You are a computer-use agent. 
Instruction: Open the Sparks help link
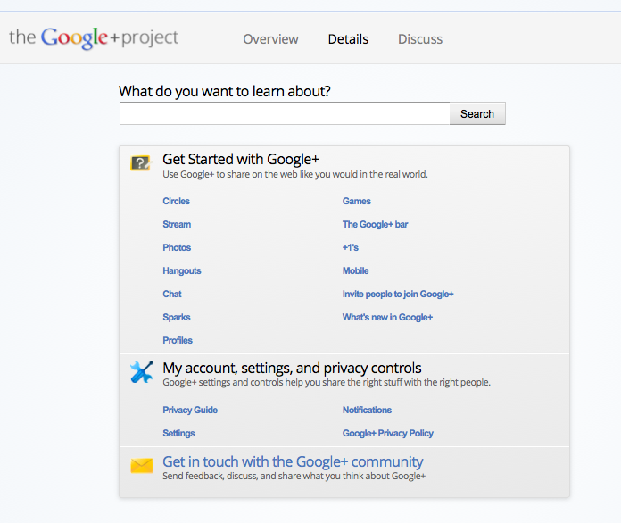[177, 318]
